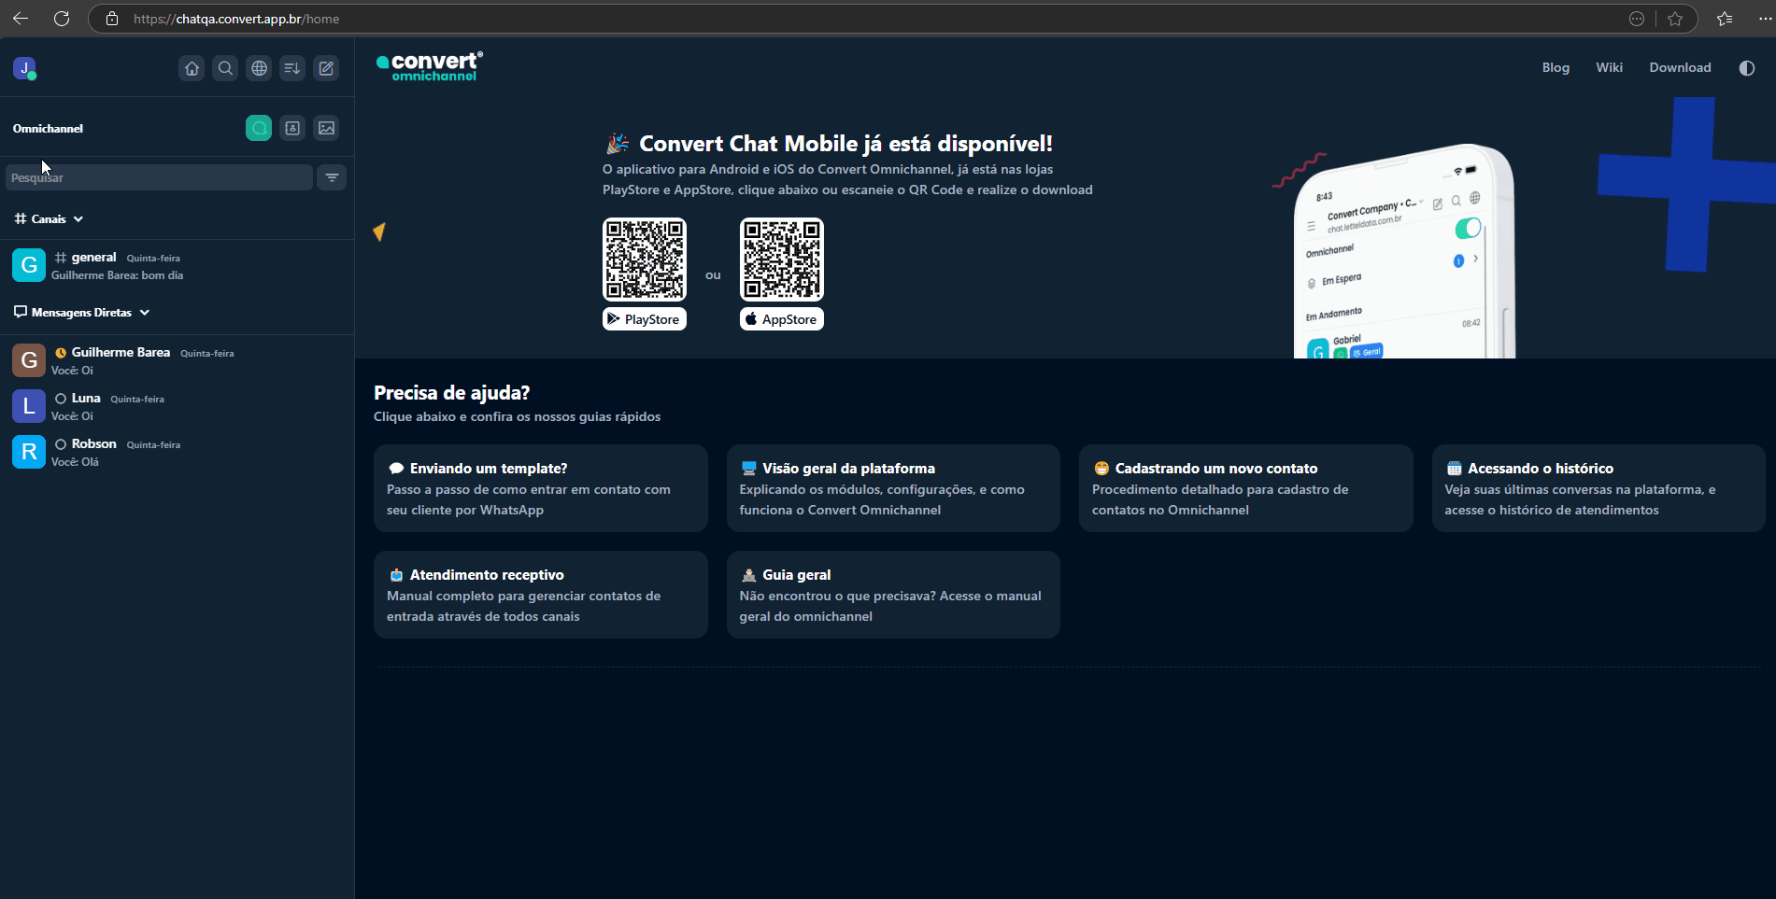Screen dimensions: 1776x899
Task: Open the general channel
Action: click(178, 266)
